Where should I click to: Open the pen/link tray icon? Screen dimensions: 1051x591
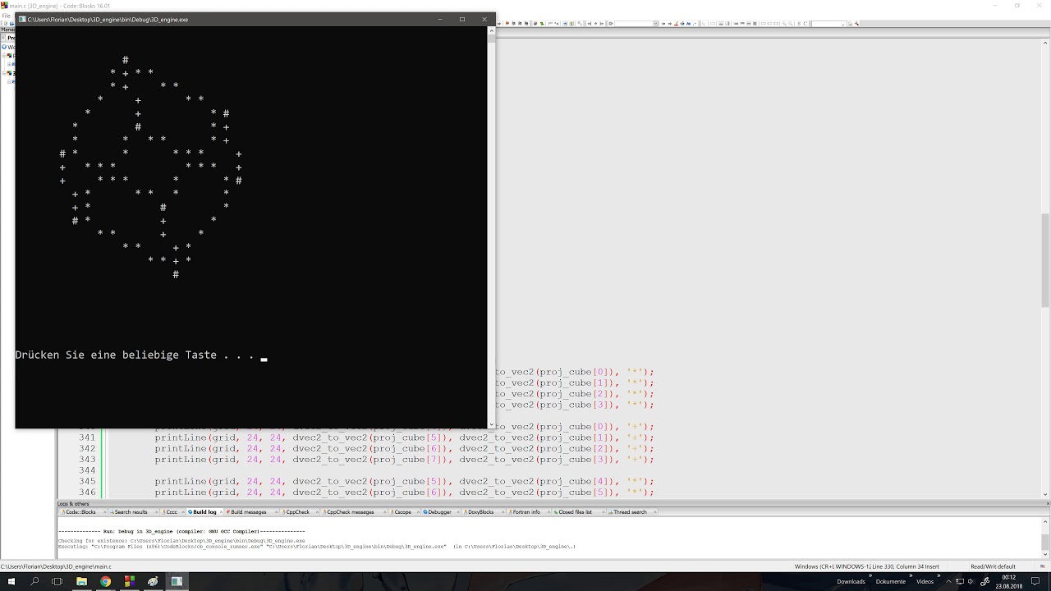(x=985, y=581)
